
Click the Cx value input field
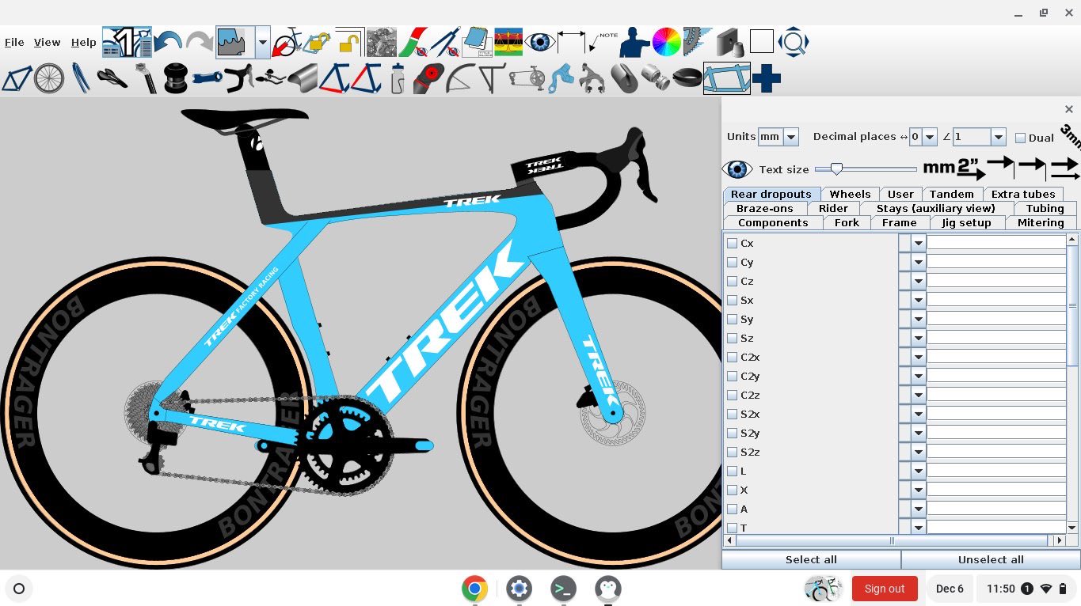[996, 243]
